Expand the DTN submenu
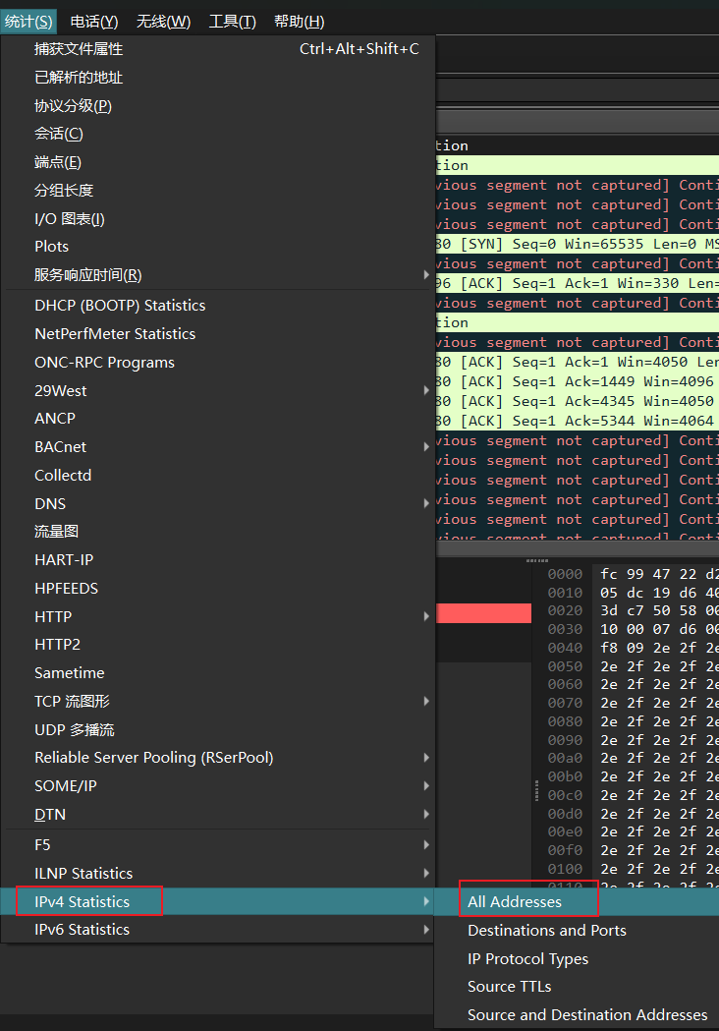Viewport: 719px width, 1031px height. (x=217, y=814)
